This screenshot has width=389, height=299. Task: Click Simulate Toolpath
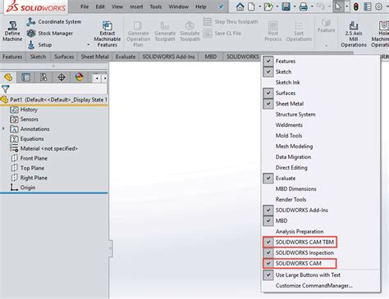190,32
